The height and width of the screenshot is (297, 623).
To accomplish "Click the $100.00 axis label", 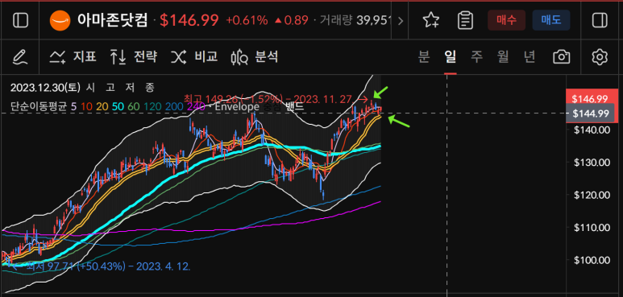I will 592,260.
